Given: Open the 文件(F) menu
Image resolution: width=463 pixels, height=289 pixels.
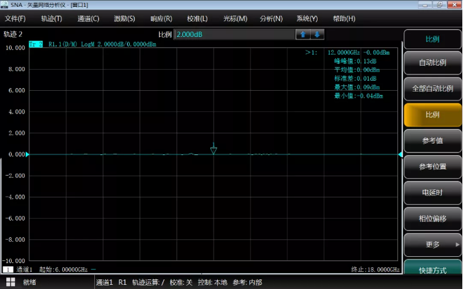Looking at the screenshot, I should (15, 18).
